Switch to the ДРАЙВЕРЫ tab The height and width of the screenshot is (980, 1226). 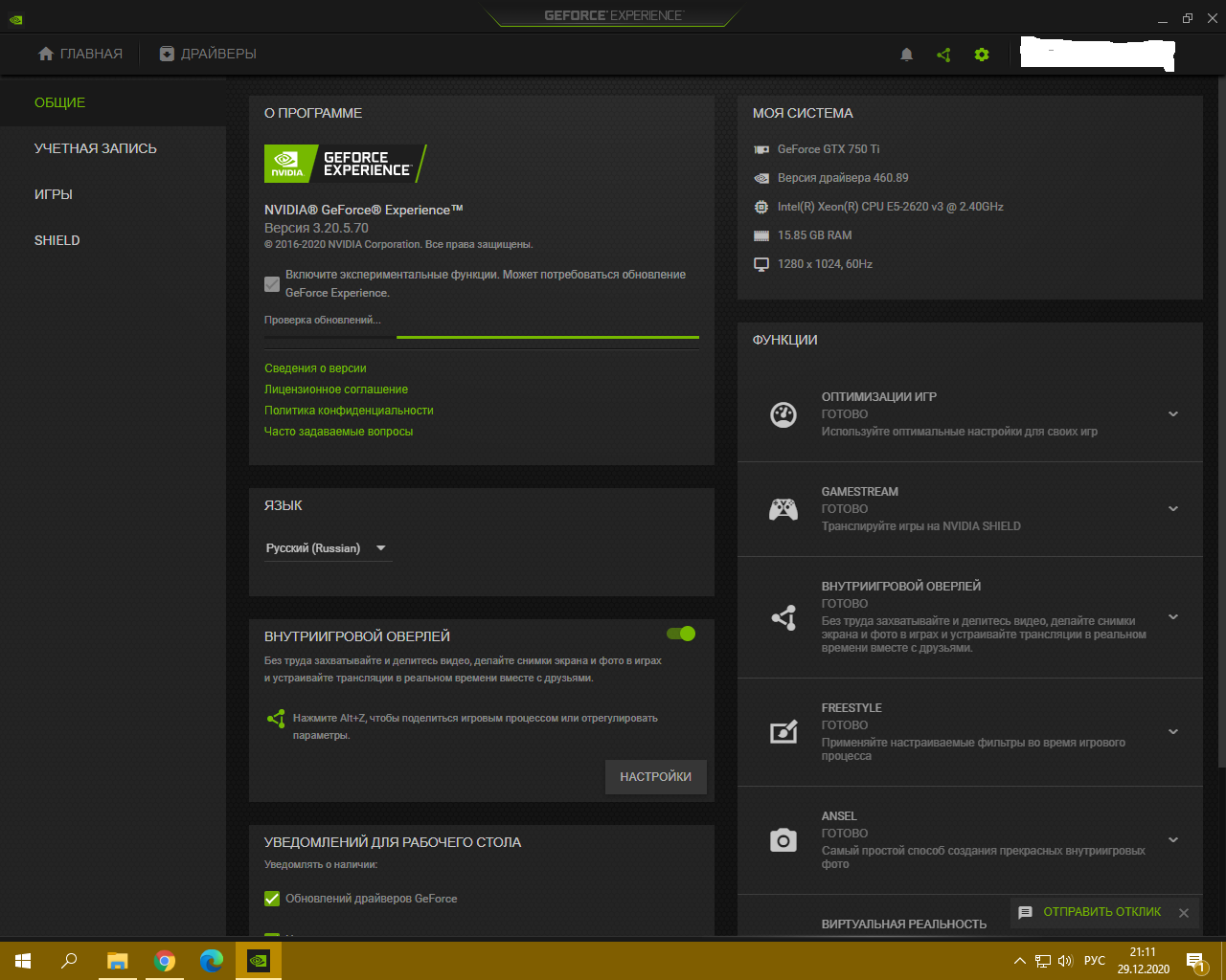pos(208,55)
